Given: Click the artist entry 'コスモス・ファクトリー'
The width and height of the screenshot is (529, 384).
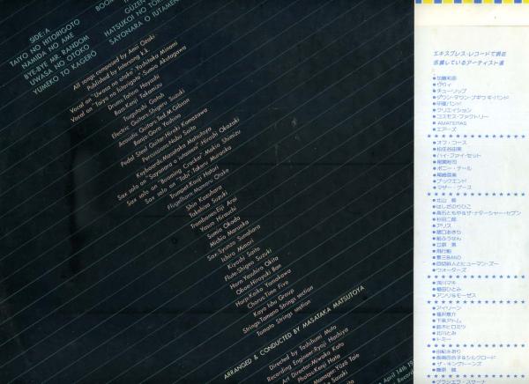Looking at the screenshot, I should (x=462, y=116).
